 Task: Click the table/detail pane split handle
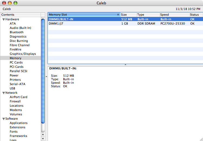click(x=125, y=65)
